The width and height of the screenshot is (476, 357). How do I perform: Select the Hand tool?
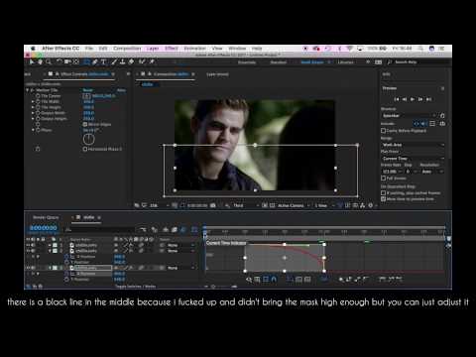click(x=40, y=61)
